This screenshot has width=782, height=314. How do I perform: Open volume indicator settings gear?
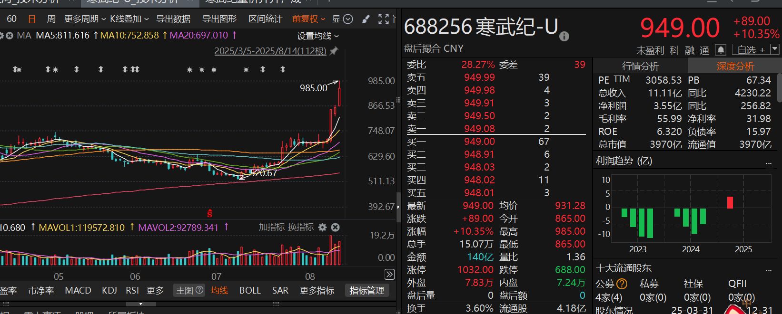(x=322, y=228)
